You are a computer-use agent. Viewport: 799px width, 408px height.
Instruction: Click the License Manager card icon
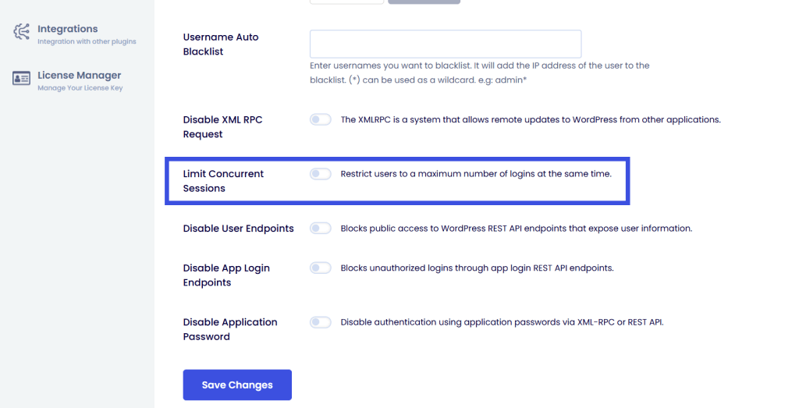(21, 79)
